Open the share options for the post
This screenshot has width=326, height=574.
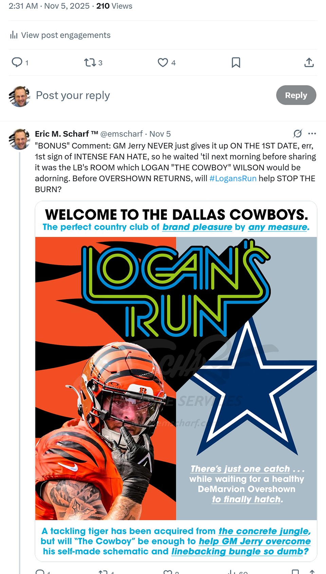(309, 63)
